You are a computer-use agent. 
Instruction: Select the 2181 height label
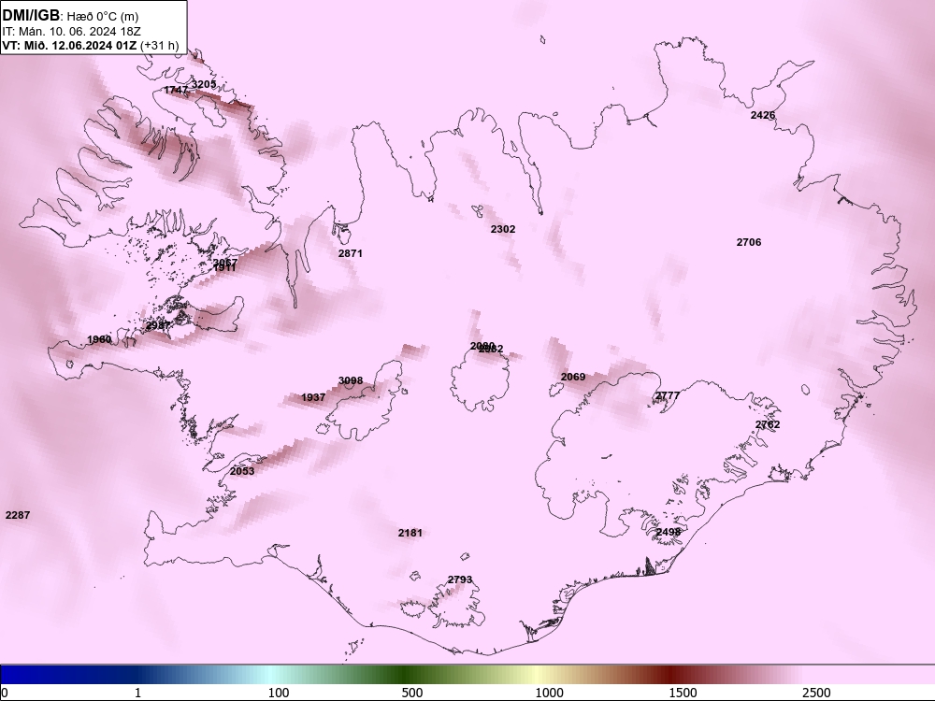410,533
